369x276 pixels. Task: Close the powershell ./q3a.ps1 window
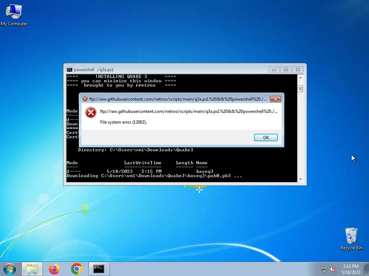(298, 70)
